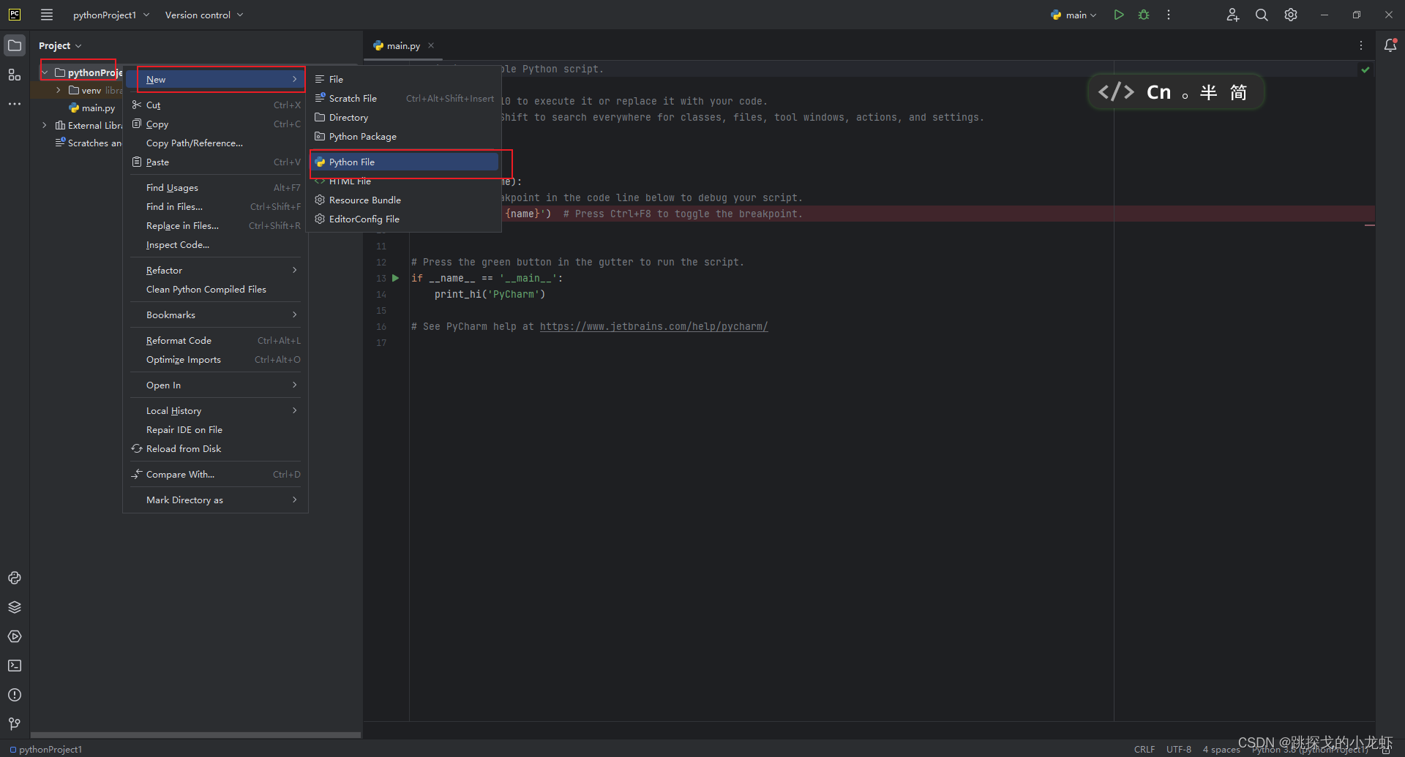This screenshot has height=757, width=1405.
Task: Click the UTF-8 encoding status widget
Action: [x=1178, y=749]
